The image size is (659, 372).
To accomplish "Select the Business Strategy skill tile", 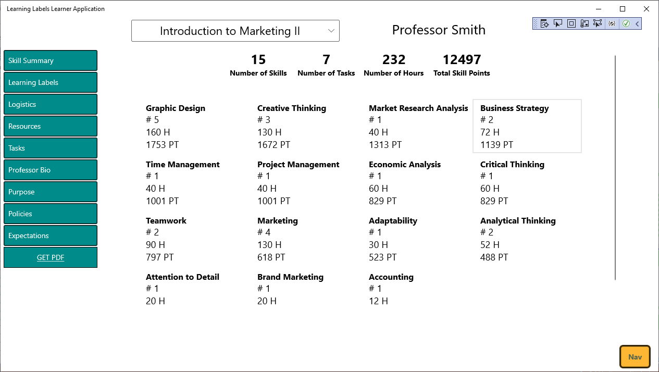I will click(527, 126).
